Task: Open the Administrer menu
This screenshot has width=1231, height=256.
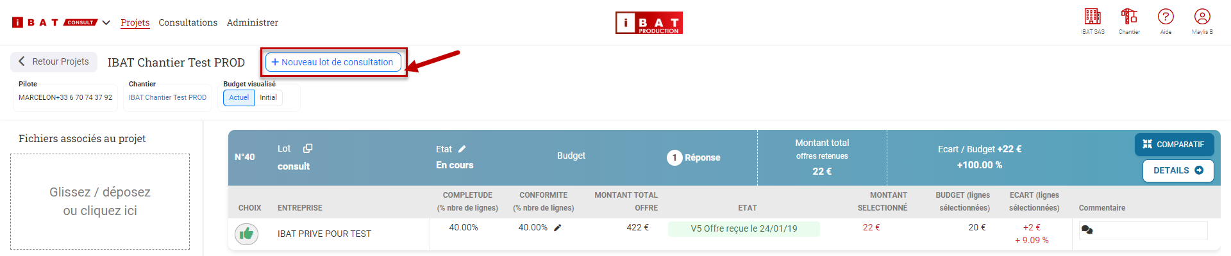Action: click(252, 23)
